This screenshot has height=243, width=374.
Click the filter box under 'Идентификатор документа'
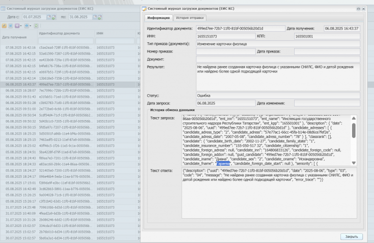(x=66, y=41)
